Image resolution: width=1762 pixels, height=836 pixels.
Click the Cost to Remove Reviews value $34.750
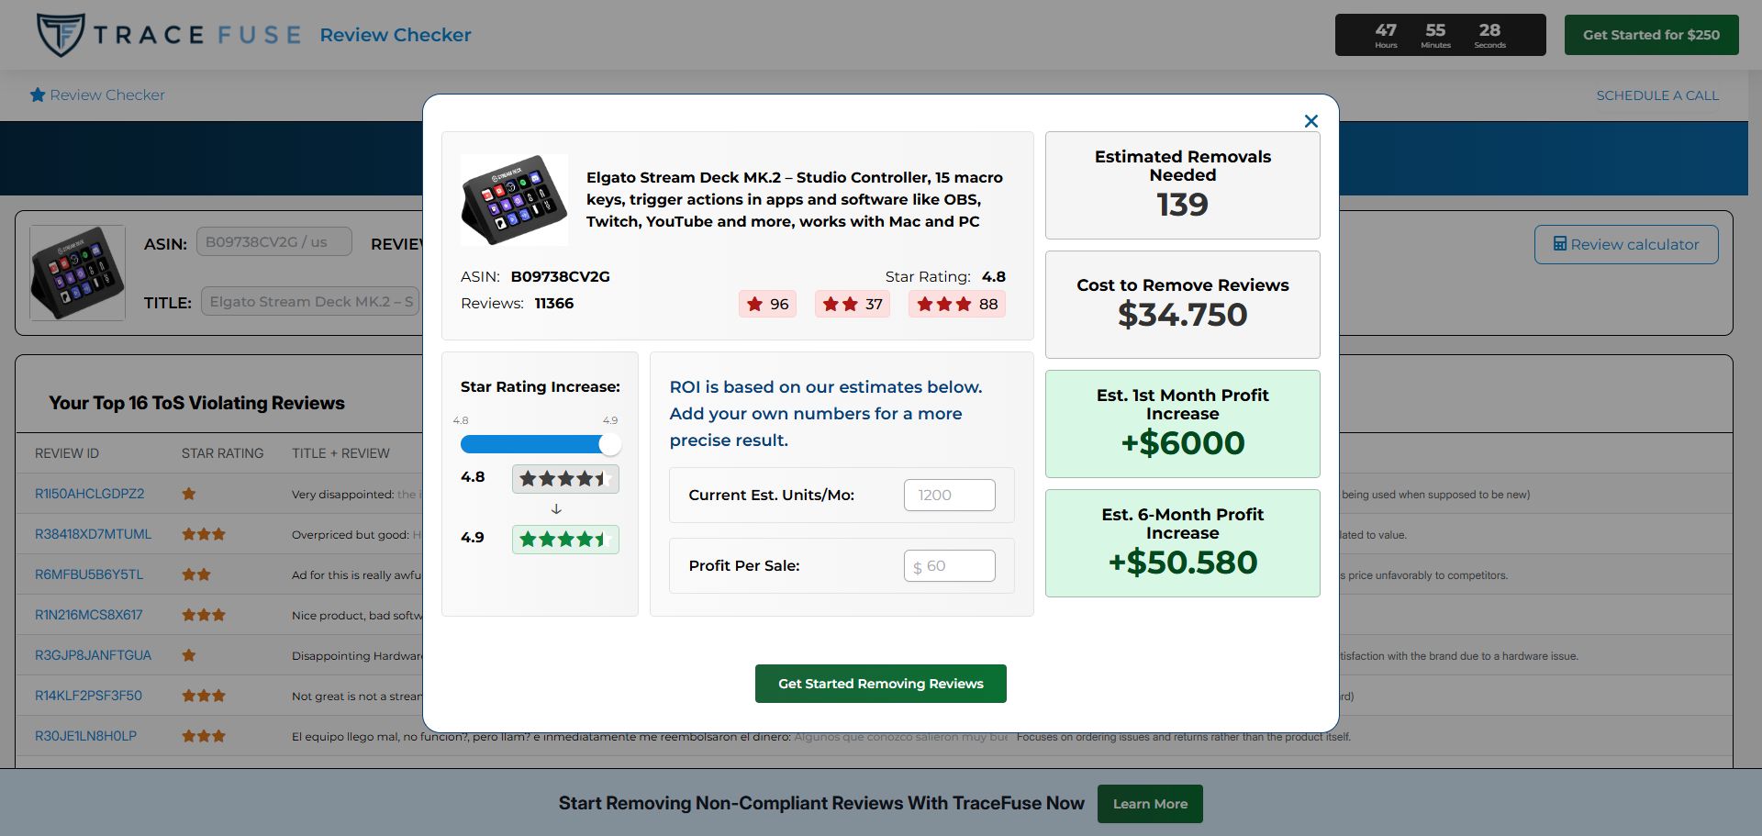click(1182, 315)
